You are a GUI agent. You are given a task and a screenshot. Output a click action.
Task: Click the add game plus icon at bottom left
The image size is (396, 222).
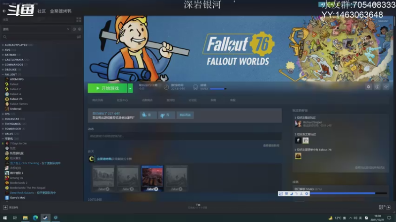5,207
